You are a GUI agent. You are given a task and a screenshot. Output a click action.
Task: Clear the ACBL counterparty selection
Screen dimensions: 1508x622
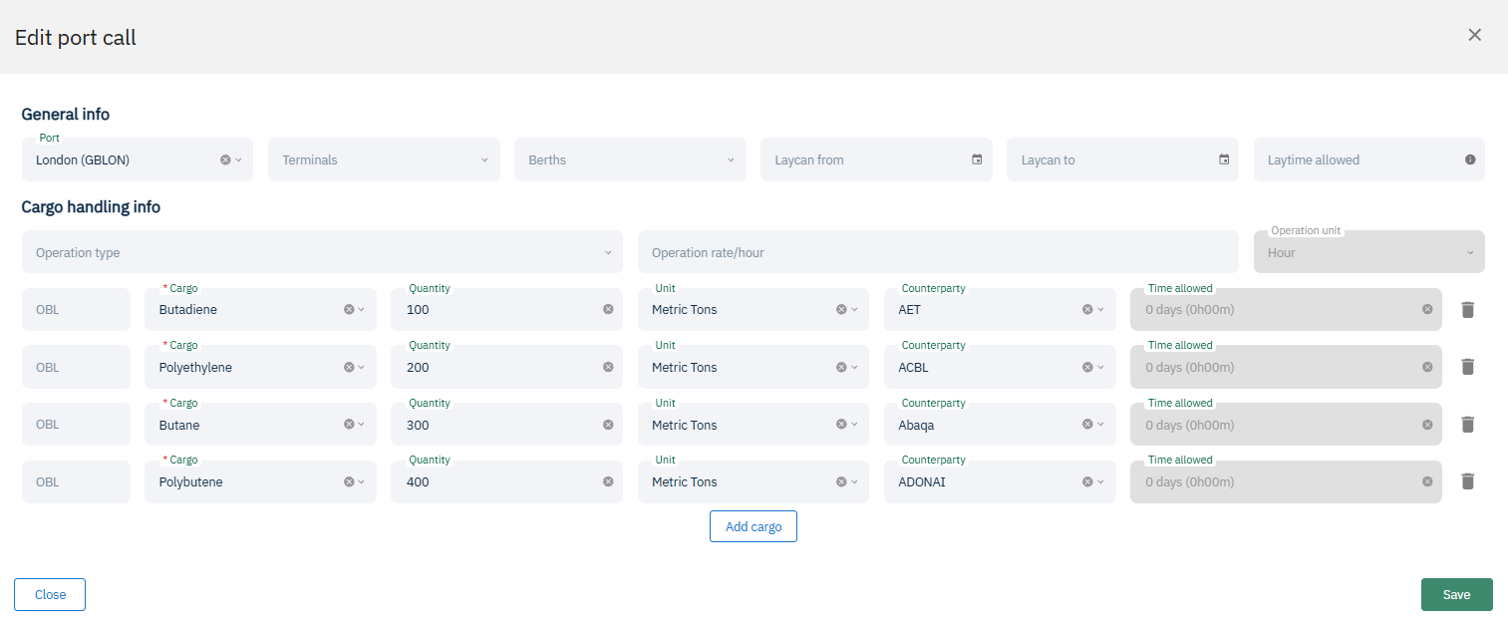(x=1087, y=367)
